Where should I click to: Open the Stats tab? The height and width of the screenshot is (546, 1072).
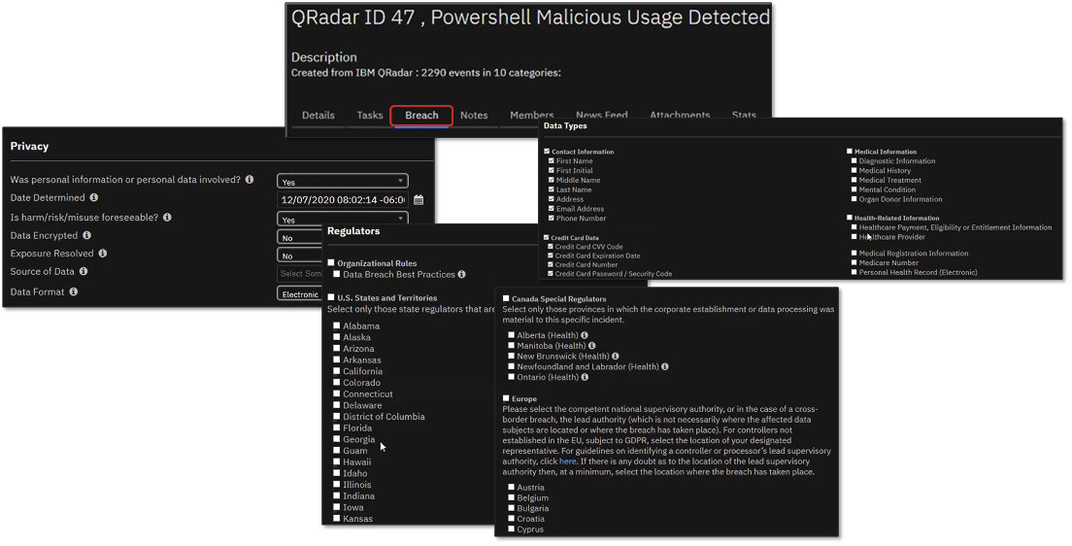point(744,115)
